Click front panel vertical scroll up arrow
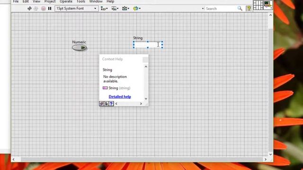Image resolution: width=303 pixels, height=170 pixels. [x=270, y=15]
